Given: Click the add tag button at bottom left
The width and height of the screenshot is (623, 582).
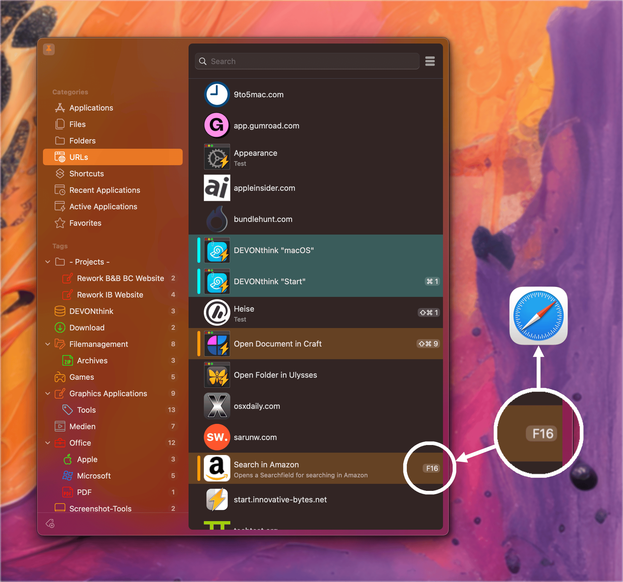Looking at the screenshot, I should 50,524.
